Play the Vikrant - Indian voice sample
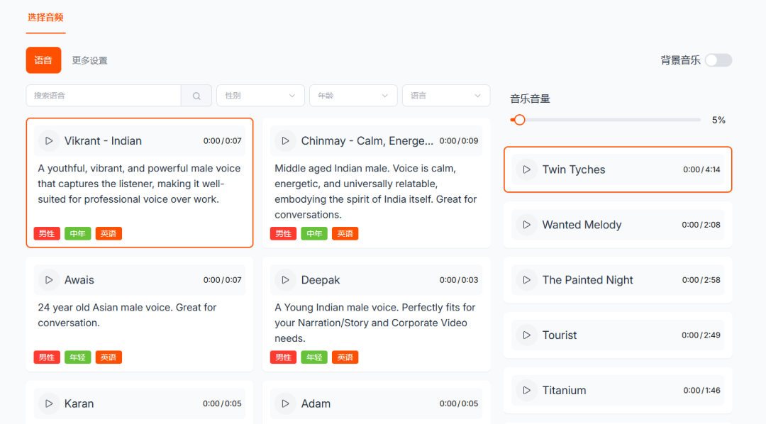766x424 pixels. click(x=49, y=140)
